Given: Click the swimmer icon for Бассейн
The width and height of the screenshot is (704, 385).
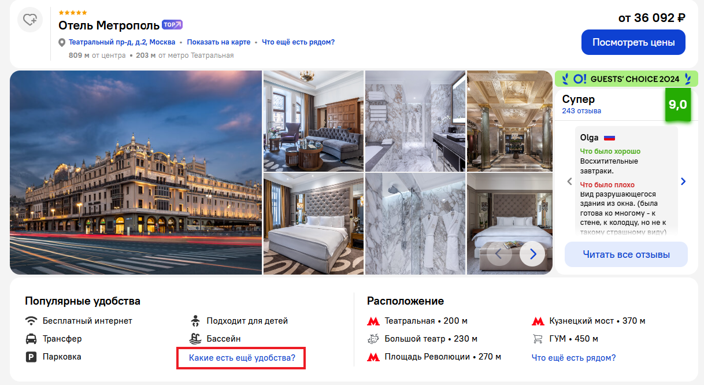Looking at the screenshot, I should coord(195,339).
